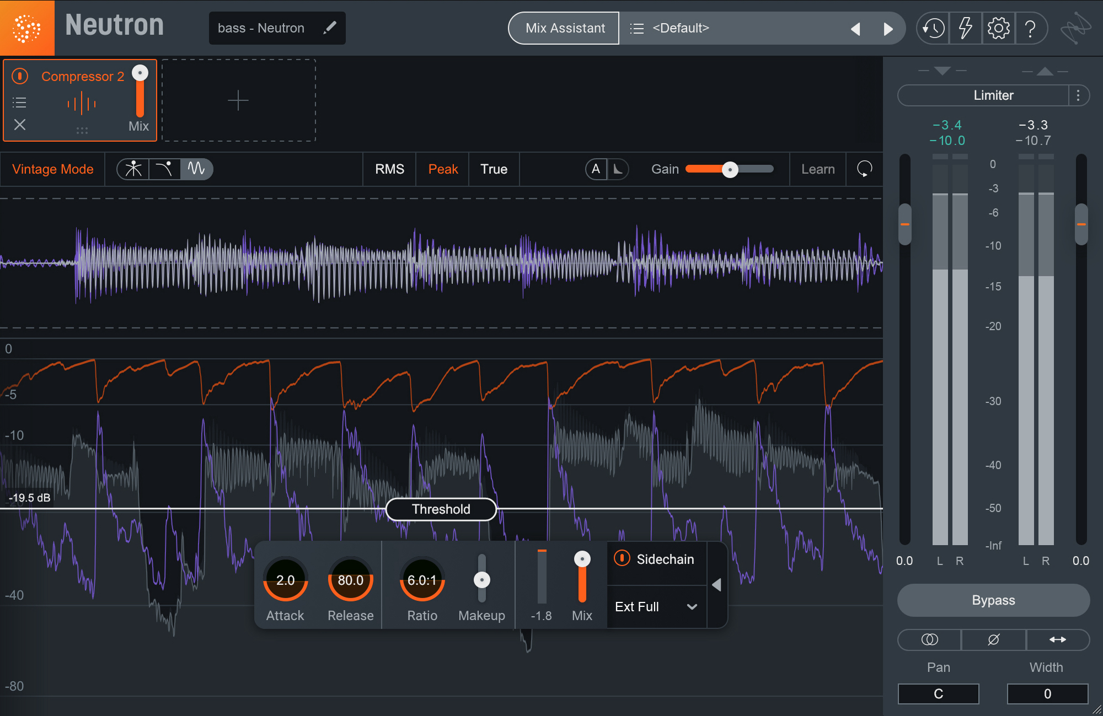The height and width of the screenshot is (716, 1103).
Task: Select the high-shelf tilt detection filter icon
Action: (x=164, y=169)
